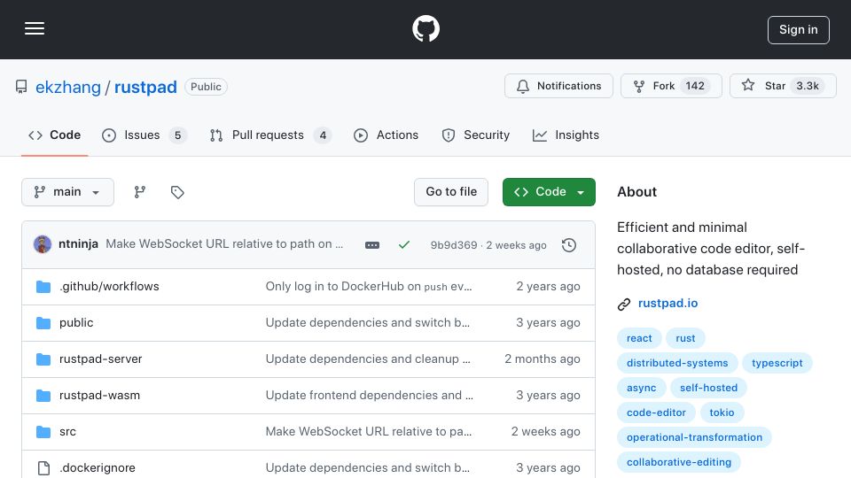Select the distributed-systems topic tag
851x478 pixels.
click(x=677, y=363)
